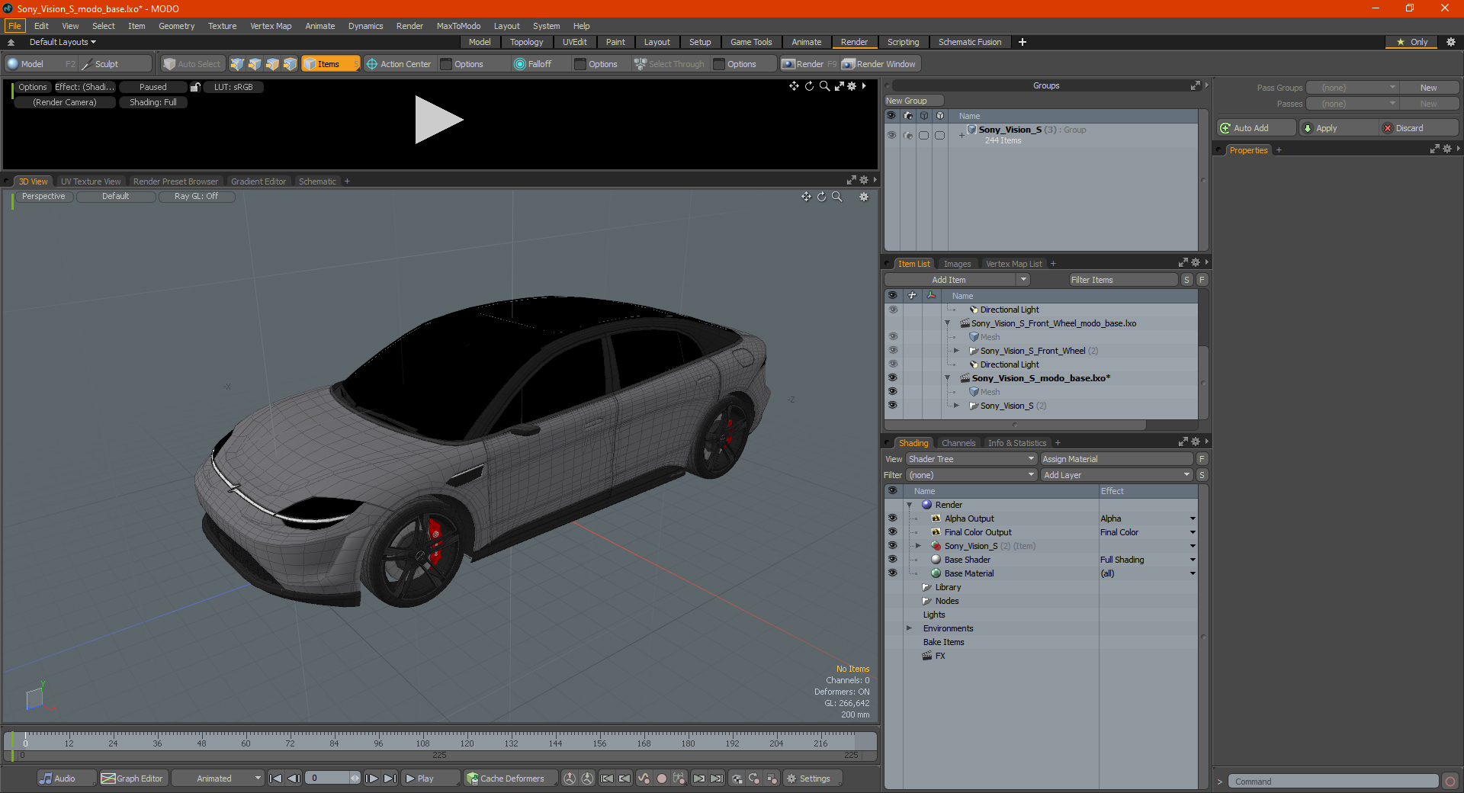Toggle Select Through mode

(x=669, y=64)
